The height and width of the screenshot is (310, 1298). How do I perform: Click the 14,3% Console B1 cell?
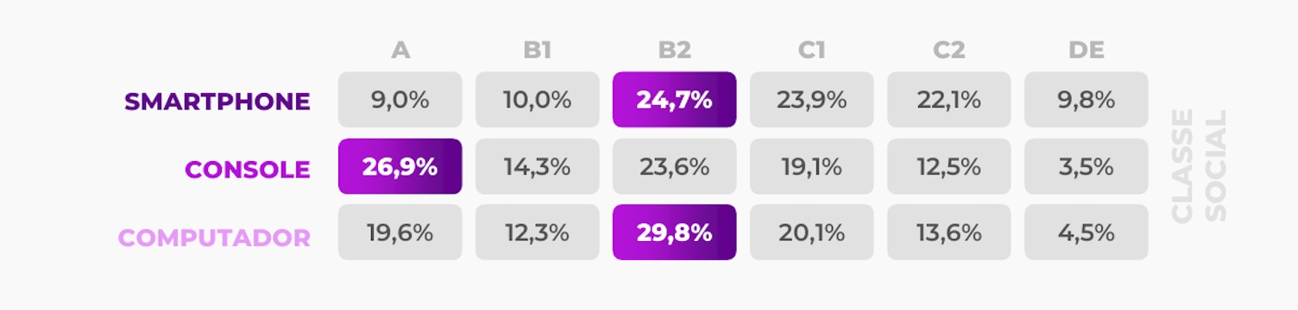tap(537, 166)
